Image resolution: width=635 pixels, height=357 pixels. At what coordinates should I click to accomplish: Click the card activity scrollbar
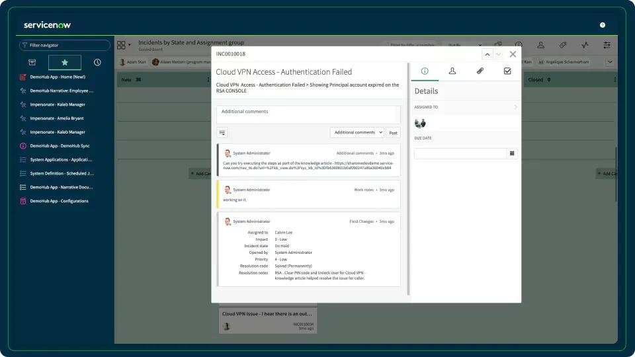[x=408, y=178]
